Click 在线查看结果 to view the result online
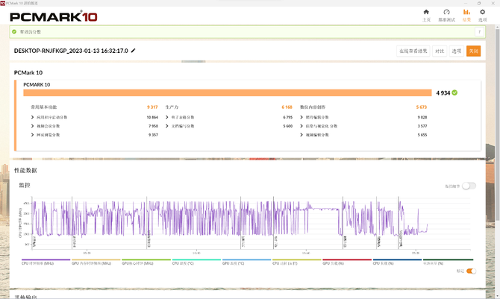 click(x=413, y=51)
